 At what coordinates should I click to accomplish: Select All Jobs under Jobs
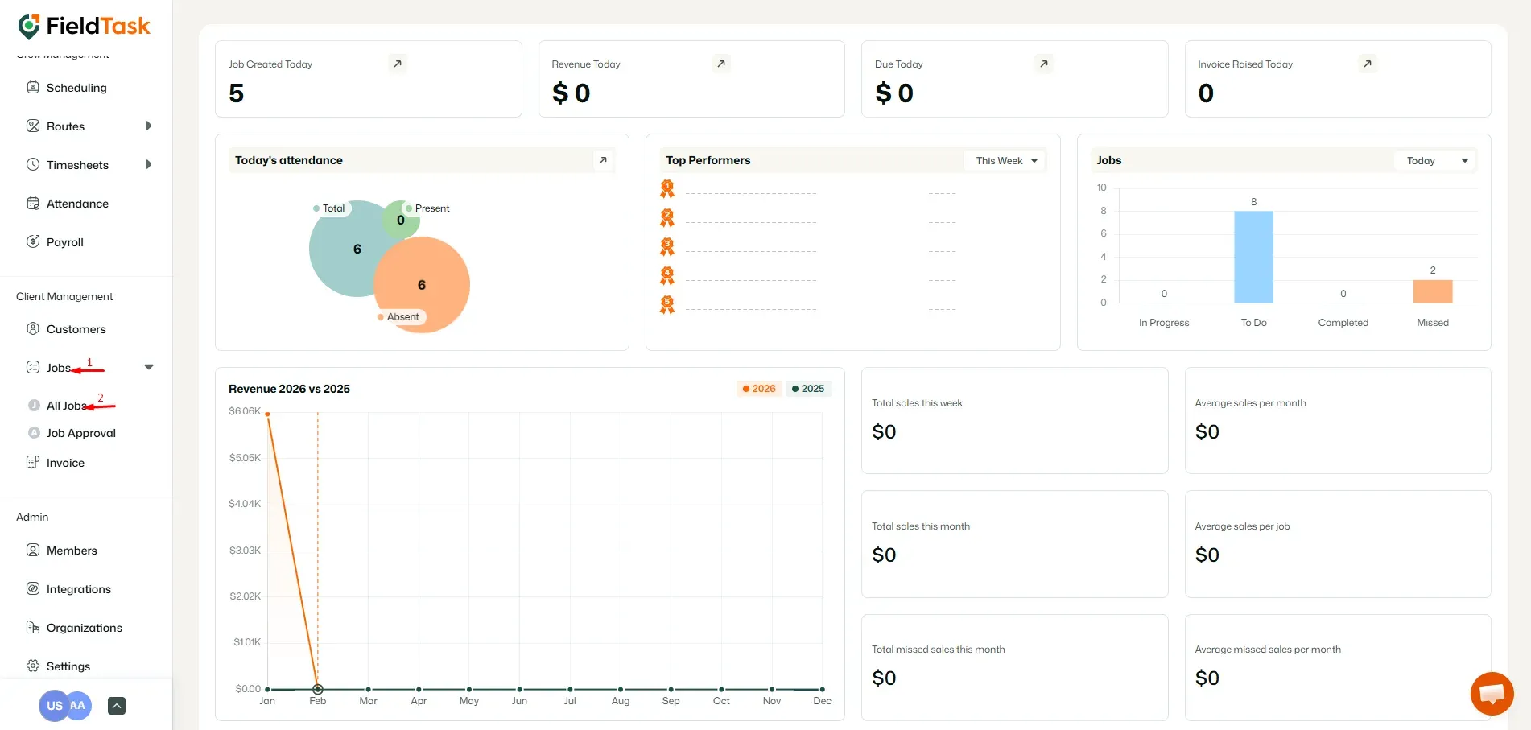point(67,406)
